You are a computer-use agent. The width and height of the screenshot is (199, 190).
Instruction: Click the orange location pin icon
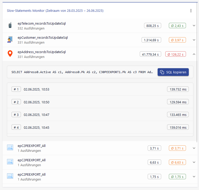tap(10, 54)
